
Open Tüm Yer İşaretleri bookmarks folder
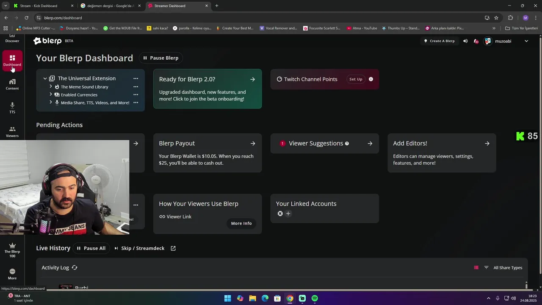click(x=522, y=28)
